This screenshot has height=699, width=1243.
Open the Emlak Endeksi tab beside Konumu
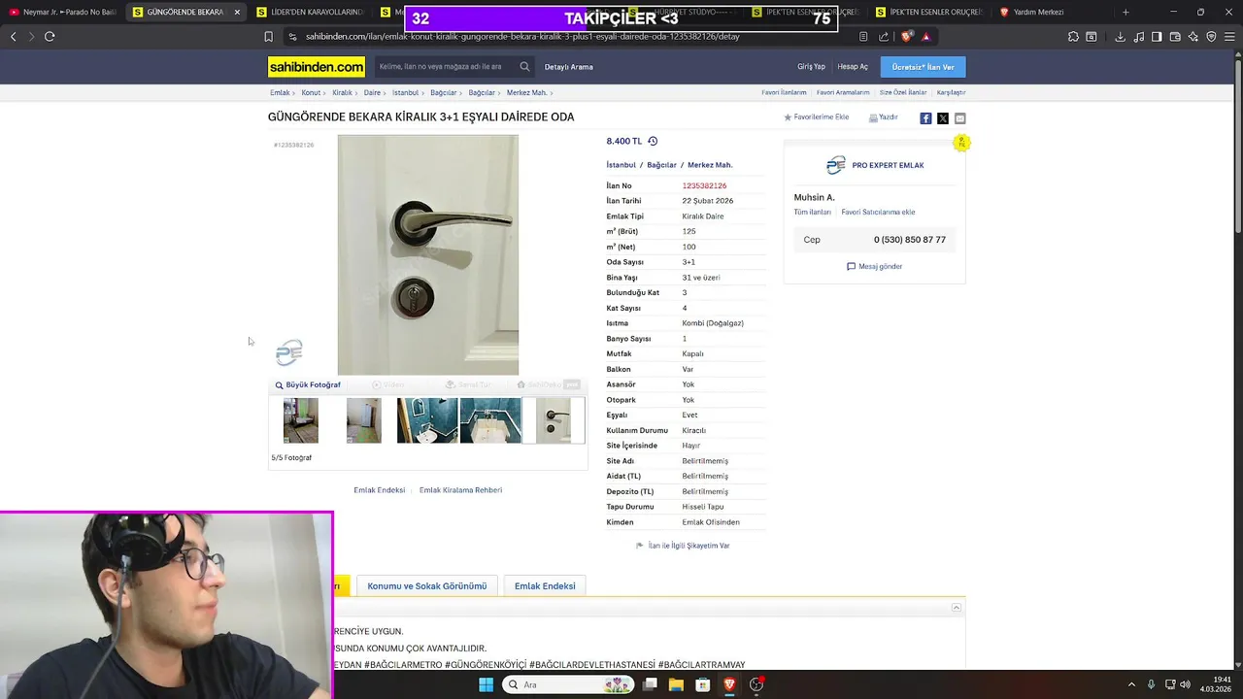(x=545, y=586)
